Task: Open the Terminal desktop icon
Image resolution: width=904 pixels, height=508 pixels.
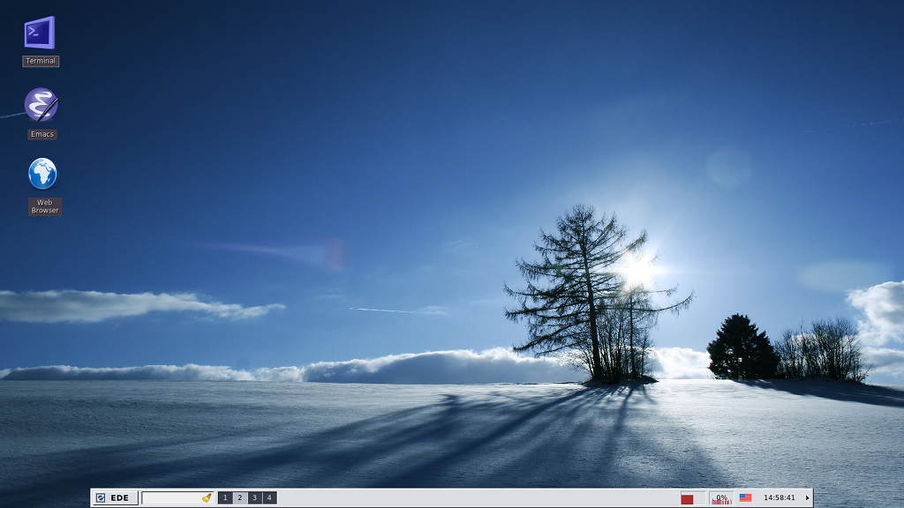Action: pyautogui.click(x=40, y=33)
